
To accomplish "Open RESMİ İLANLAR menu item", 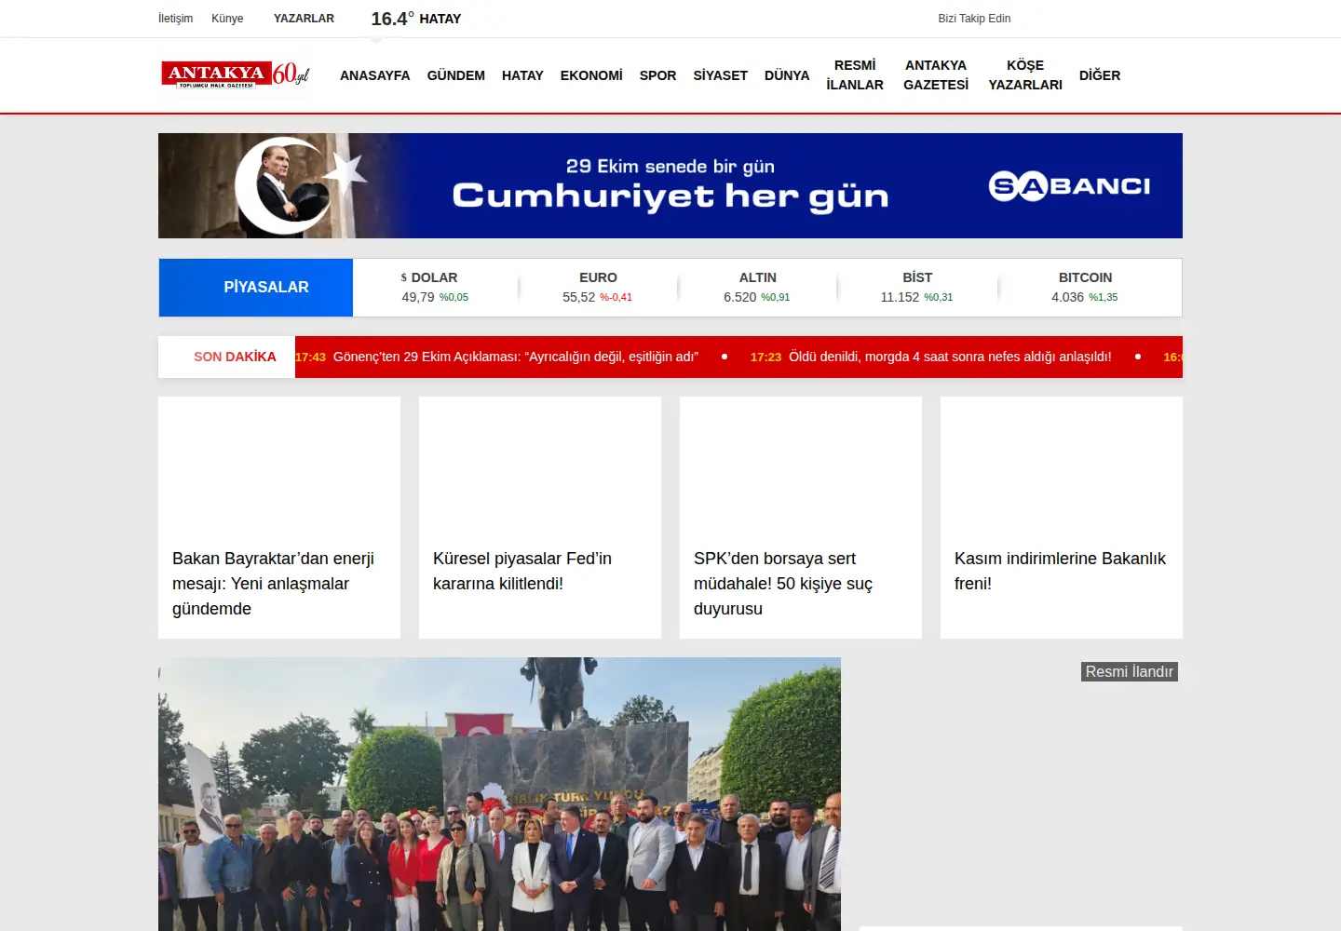I will [855, 74].
